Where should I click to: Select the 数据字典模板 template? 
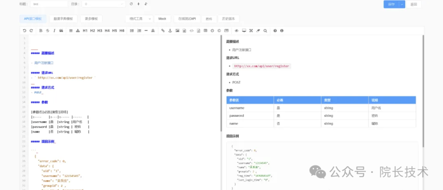tap(63, 19)
